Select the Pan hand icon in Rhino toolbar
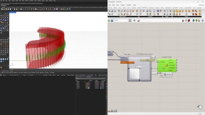The width and height of the screenshot is (205, 115). click(21, 9)
